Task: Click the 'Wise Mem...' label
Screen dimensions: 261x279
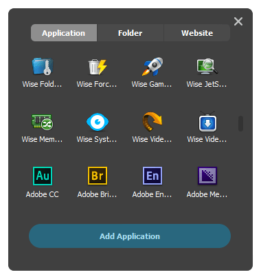Action: (42, 139)
